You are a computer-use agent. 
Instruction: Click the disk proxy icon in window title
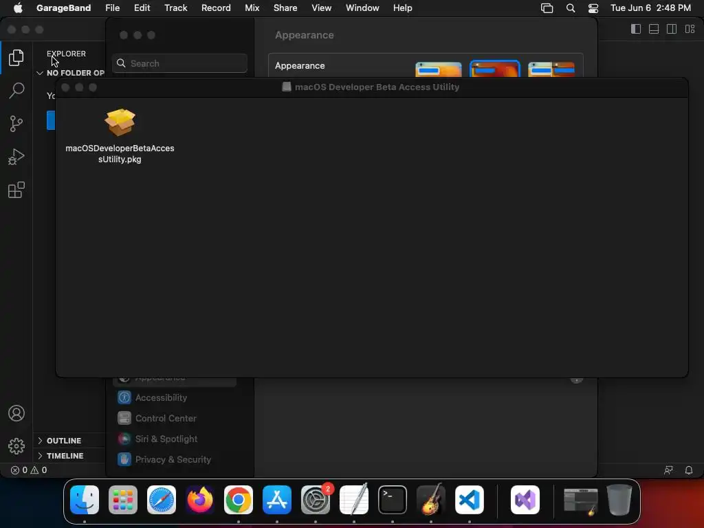(287, 87)
